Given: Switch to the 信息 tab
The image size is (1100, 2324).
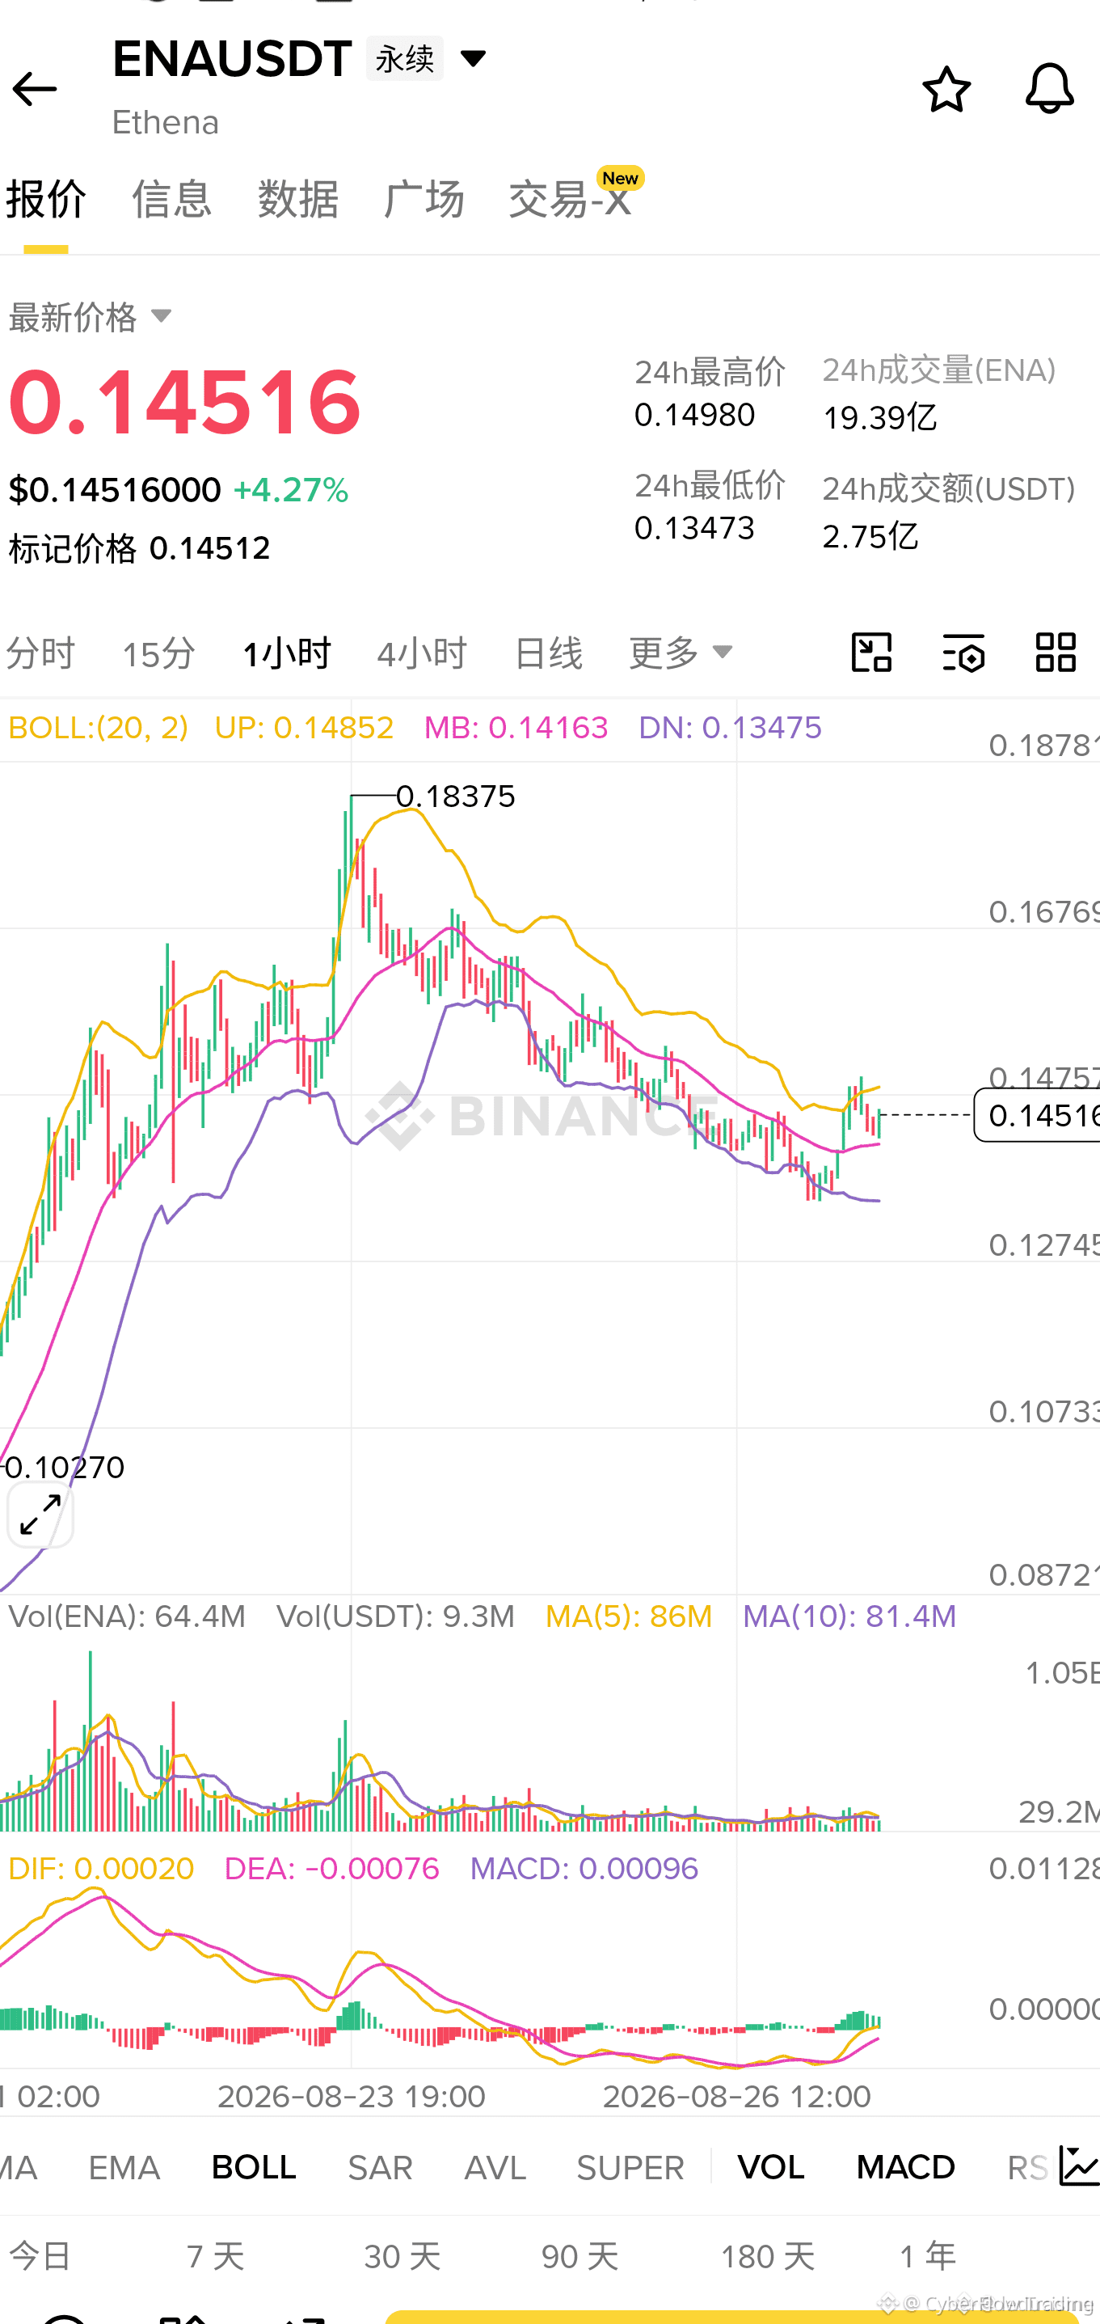Looking at the screenshot, I should [171, 198].
